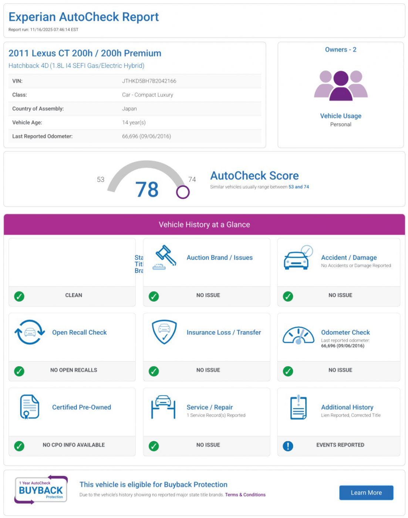The image size is (408, 518).
Task: Click the blue Events Reported exclamation icon
Action: pos(288,446)
